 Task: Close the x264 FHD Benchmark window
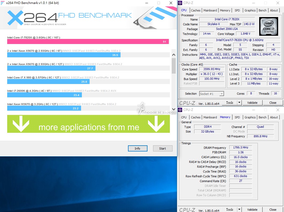click(x=171, y=3)
